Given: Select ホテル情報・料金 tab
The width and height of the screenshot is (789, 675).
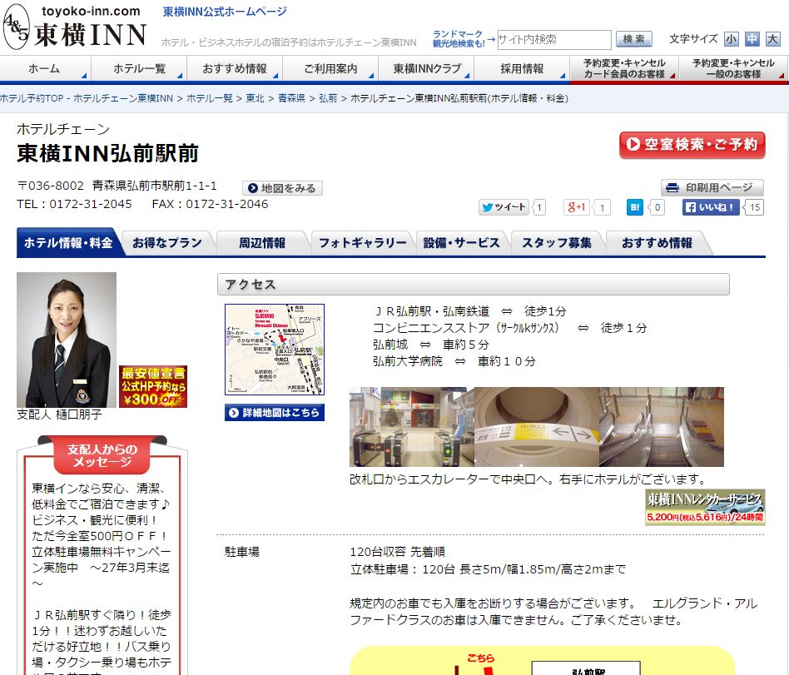Looking at the screenshot, I should [68, 243].
